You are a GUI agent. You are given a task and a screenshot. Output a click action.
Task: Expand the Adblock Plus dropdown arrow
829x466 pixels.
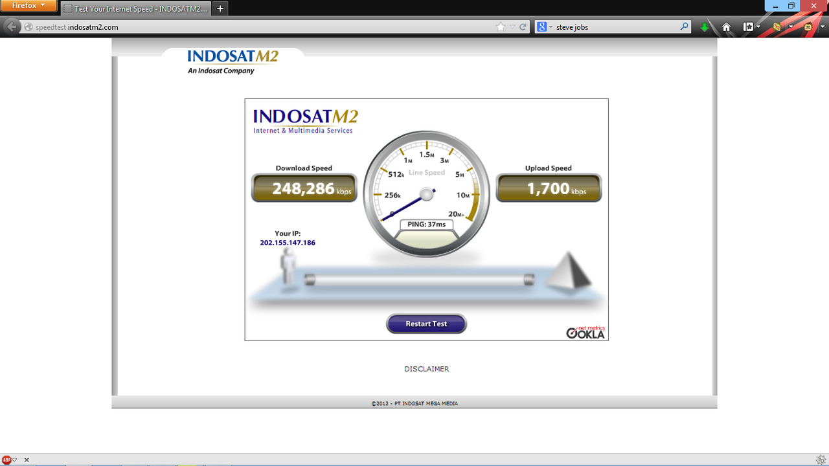[15, 460]
